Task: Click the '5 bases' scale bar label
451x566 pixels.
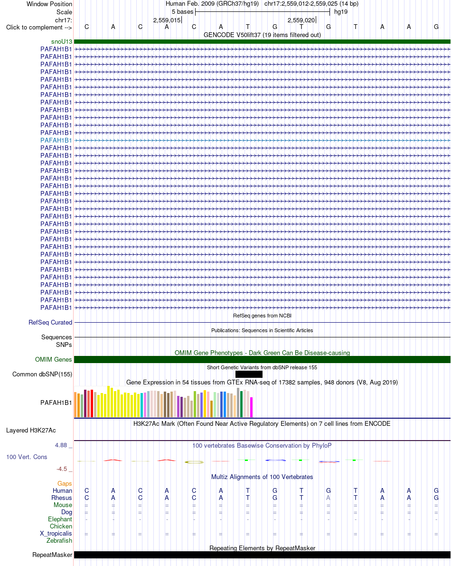Action: 182,12
